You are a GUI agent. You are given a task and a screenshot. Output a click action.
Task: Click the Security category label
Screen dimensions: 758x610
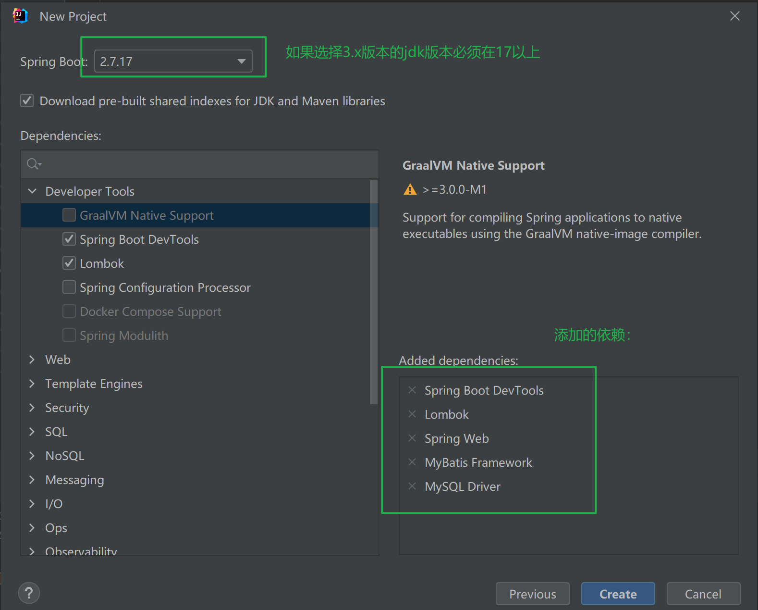(x=67, y=408)
